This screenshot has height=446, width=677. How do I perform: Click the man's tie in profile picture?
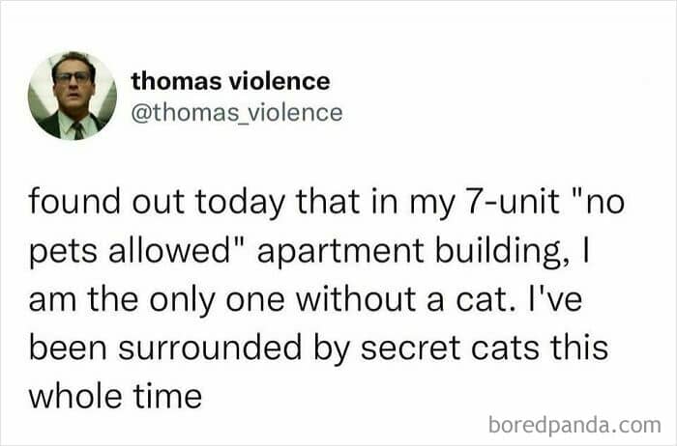pos(77,128)
